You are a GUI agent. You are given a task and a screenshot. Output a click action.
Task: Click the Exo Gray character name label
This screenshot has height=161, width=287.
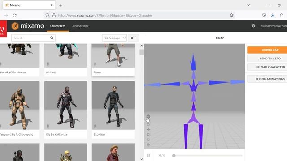pyautogui.click(x=100, y=134)
